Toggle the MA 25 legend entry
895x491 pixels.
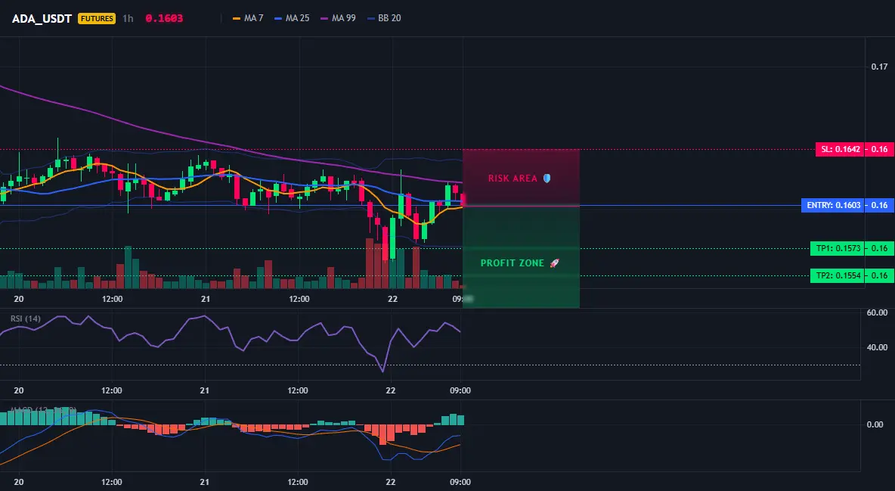pos(293,18)
